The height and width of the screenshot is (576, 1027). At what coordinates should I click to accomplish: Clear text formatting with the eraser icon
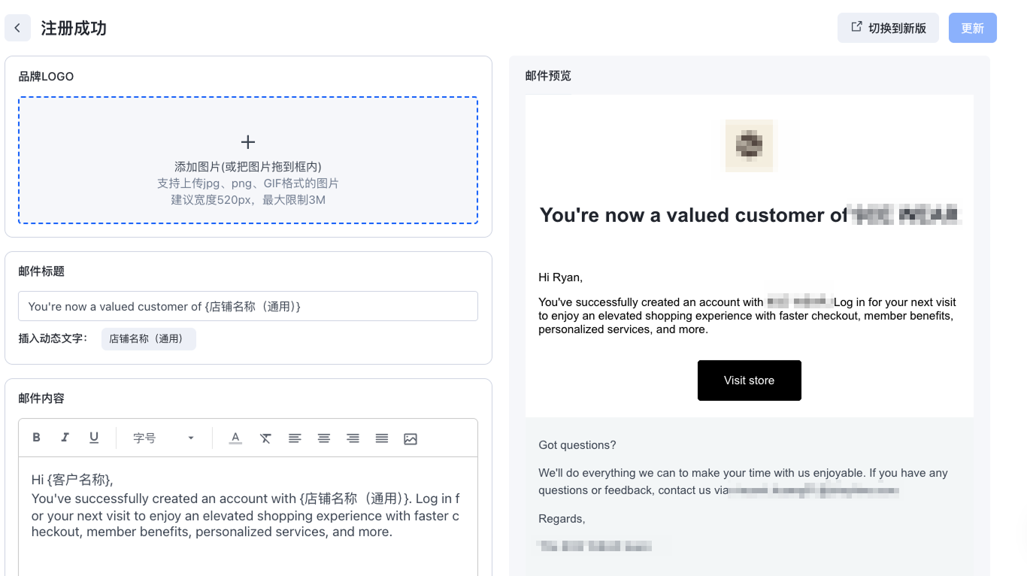265,438
